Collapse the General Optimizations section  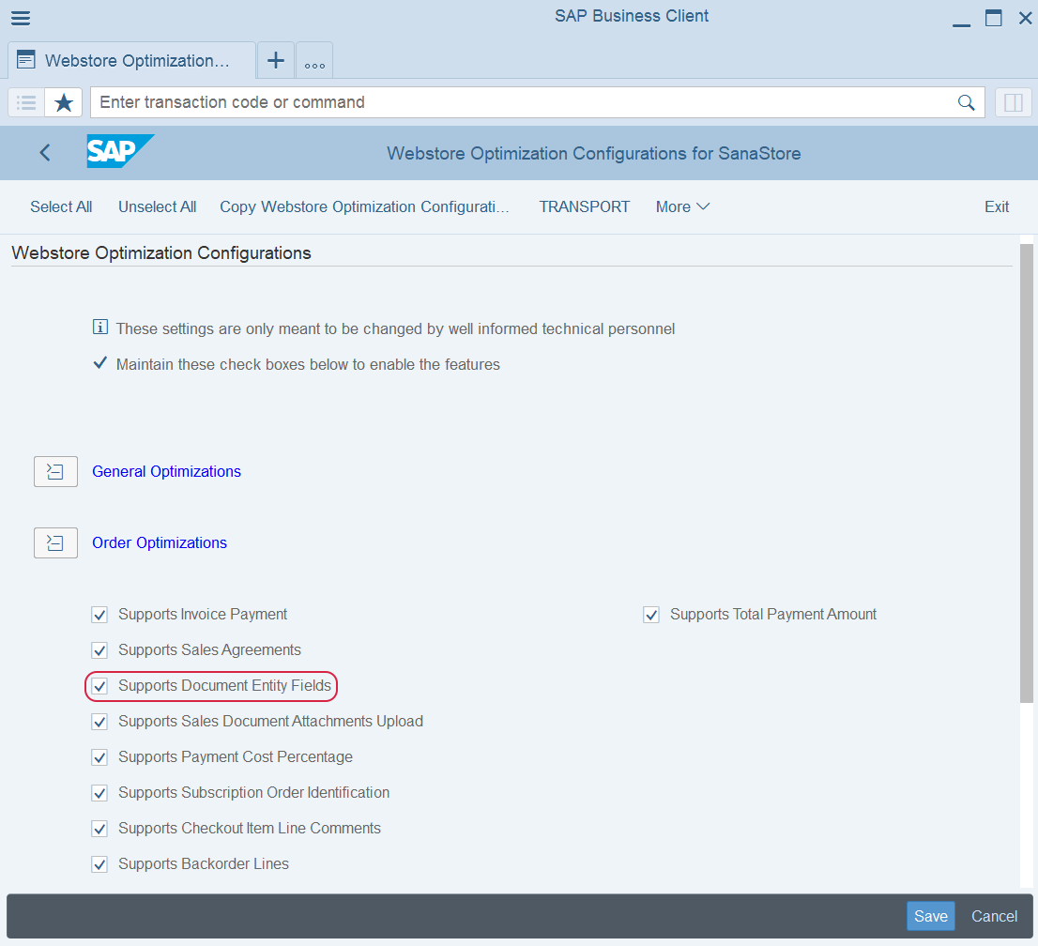coord(55,472)
